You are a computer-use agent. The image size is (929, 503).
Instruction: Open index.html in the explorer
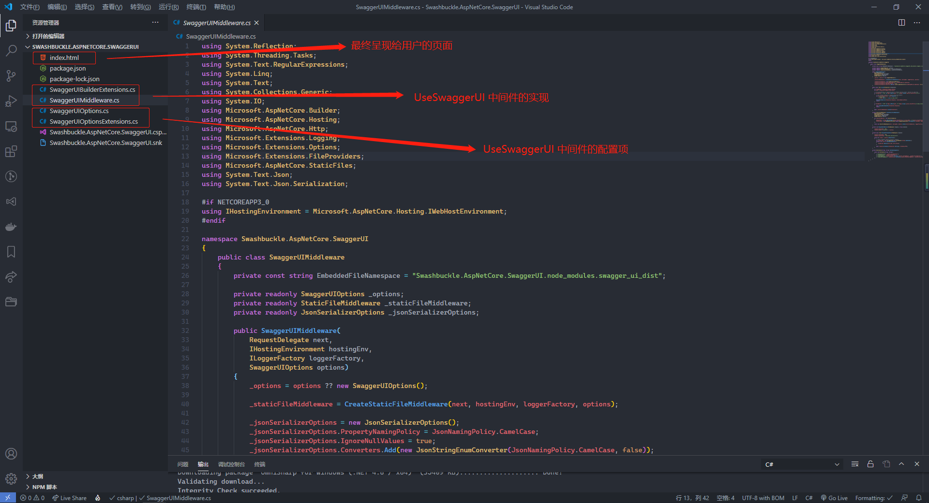click(64, 57)
